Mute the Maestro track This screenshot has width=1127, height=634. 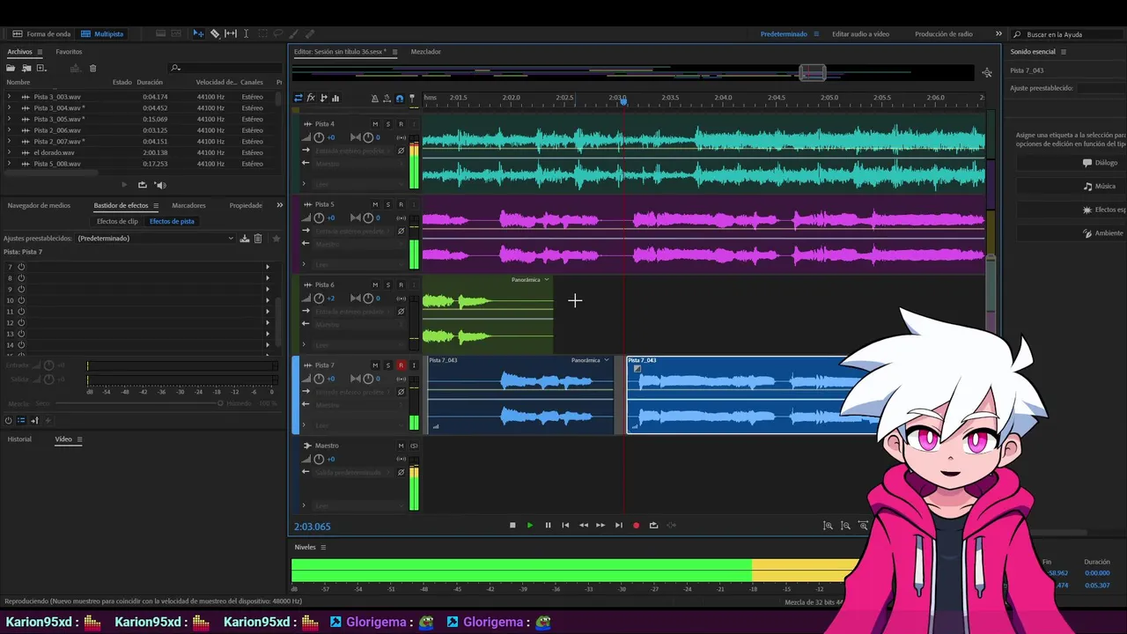pyautogui.click(x=401, y=446)
